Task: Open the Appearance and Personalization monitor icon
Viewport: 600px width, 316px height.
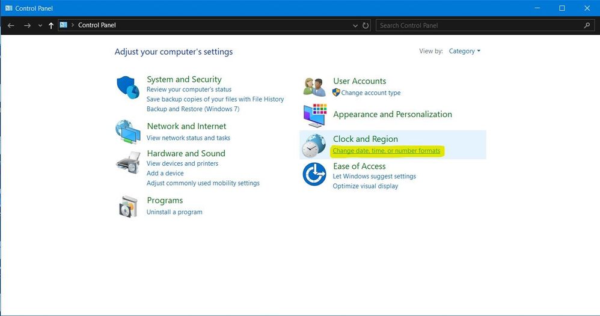Action: pyautogui.click(x=315, y=115)
